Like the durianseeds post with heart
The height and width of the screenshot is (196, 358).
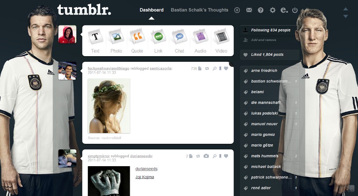tap(226, 156)
